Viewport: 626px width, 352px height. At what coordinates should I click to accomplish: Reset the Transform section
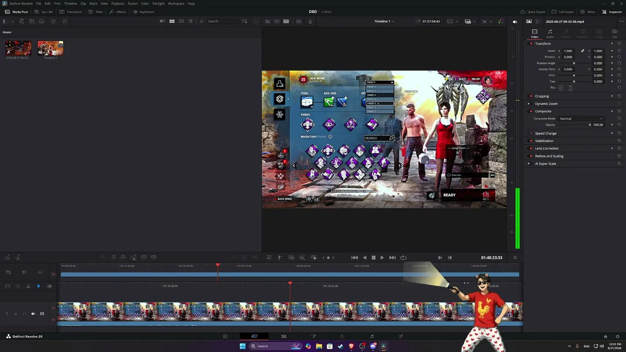pos(619,44)
